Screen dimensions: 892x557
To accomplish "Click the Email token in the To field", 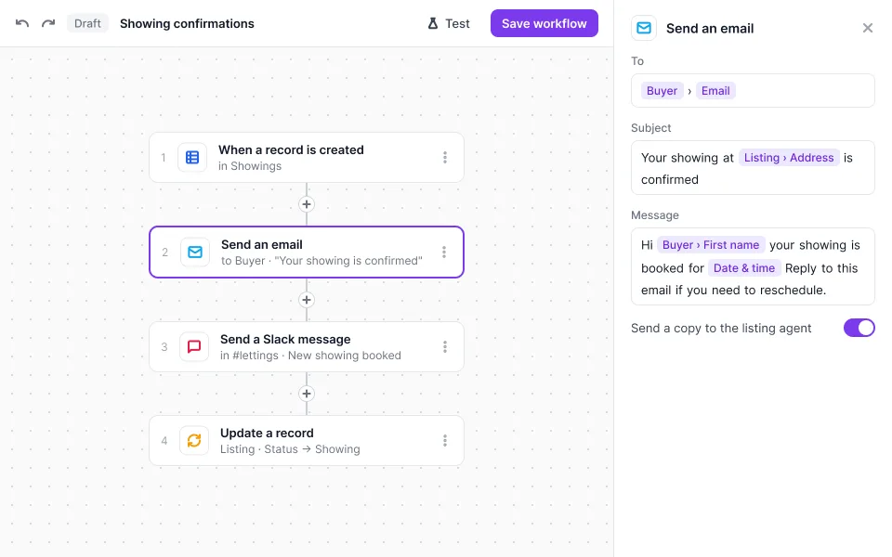I will 715,91.
